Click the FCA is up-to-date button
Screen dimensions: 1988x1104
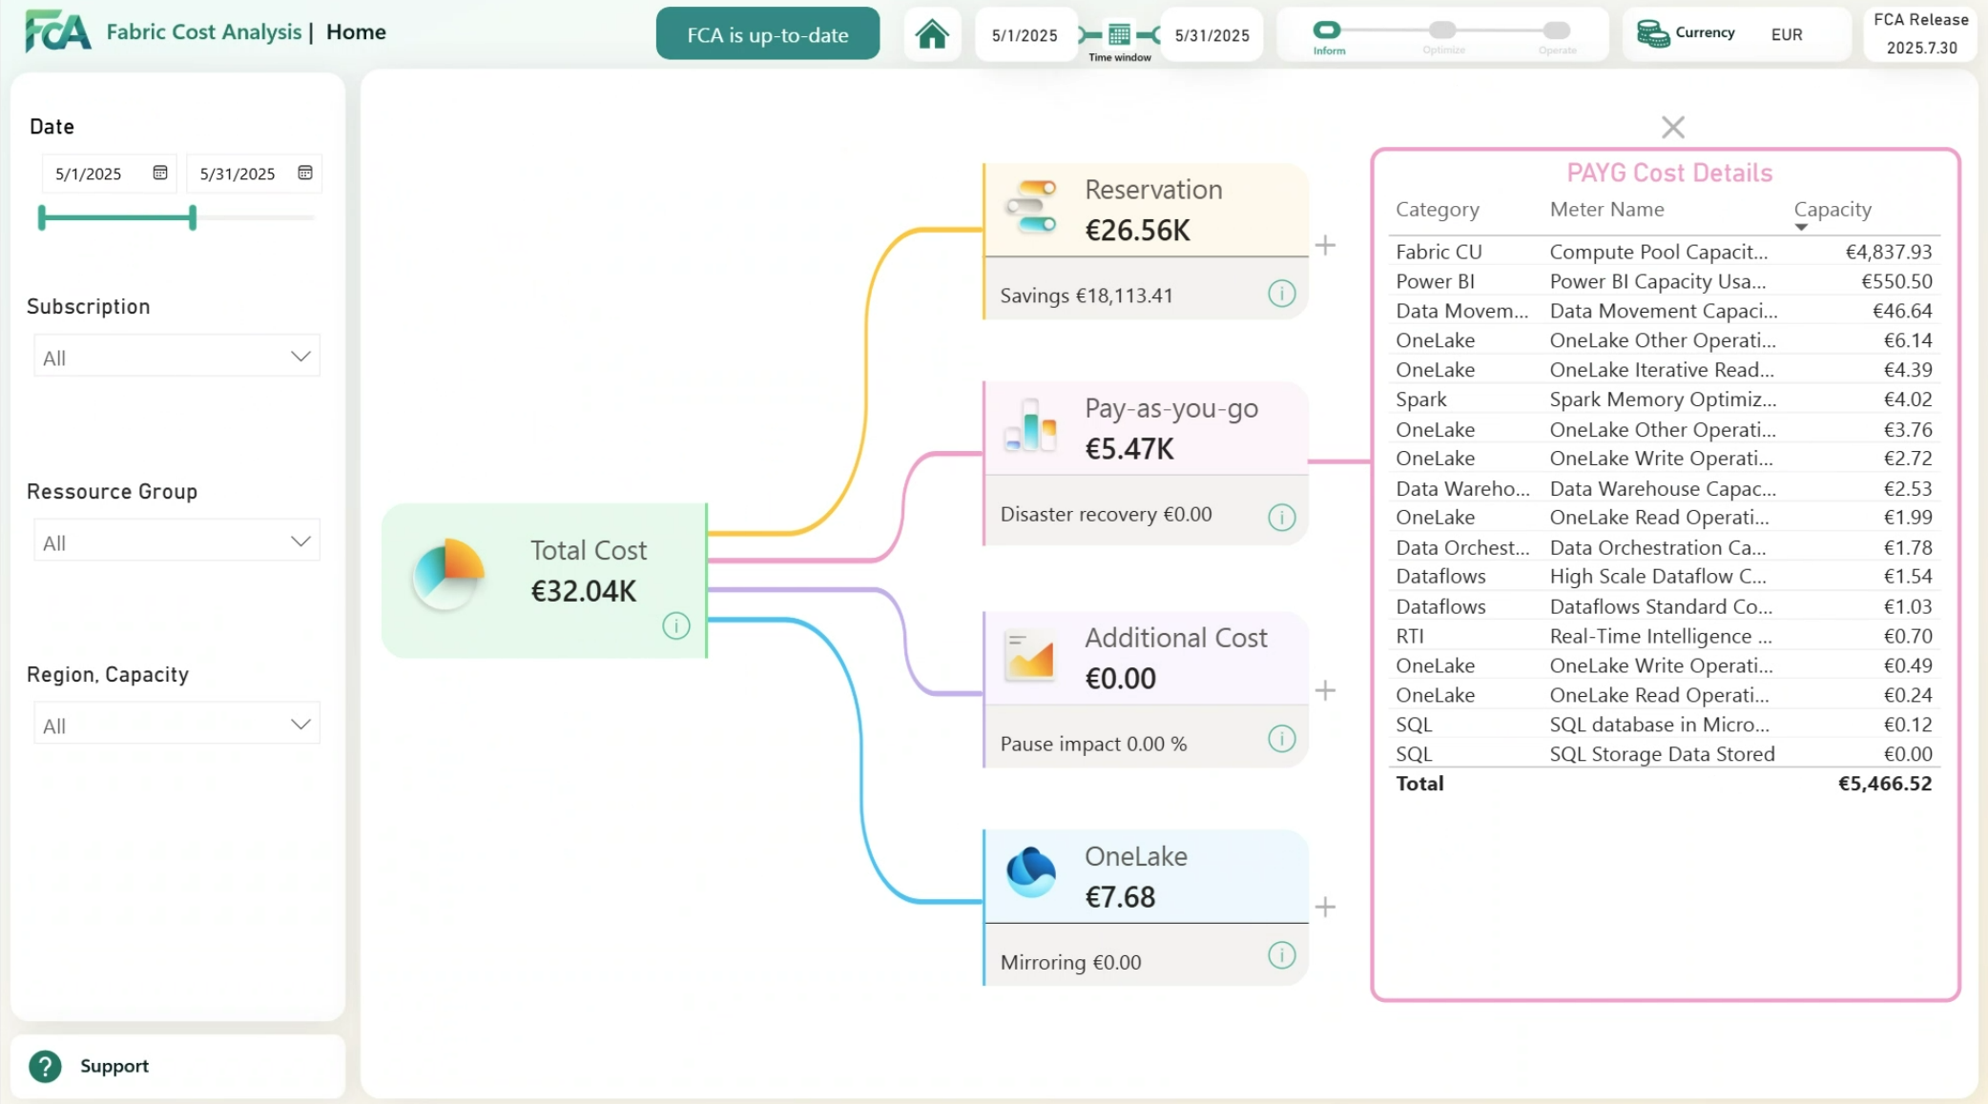[x=767, y=34]
